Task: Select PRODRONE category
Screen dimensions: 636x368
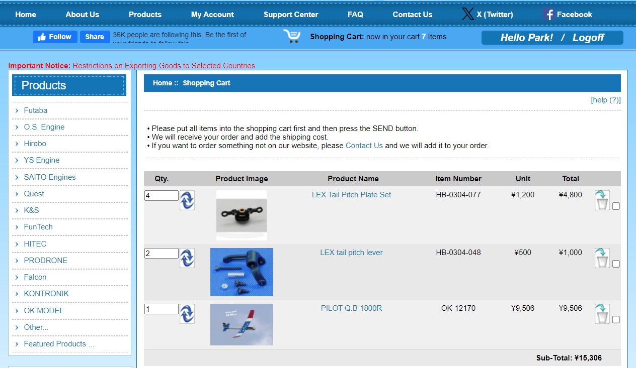Action: [x=45, y=261]
